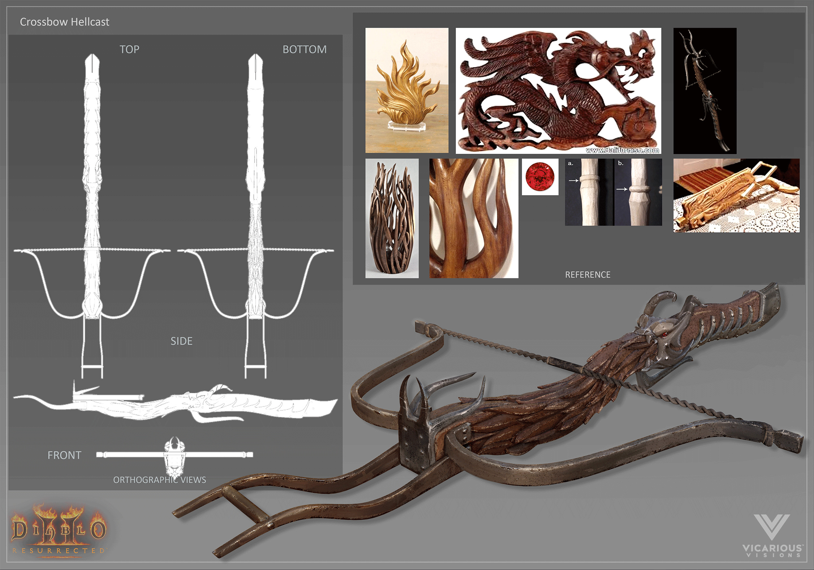The image size is (814, 570).
Task: Click the 'BOTTOM' view label
Action: (x=304, y=49)
